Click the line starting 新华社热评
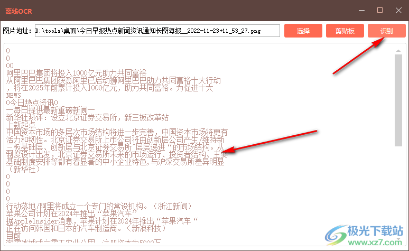The image size is (409, 251). (x=87, y=117)
